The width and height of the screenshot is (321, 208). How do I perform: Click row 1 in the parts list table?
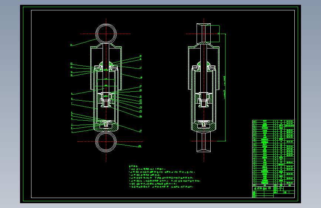pyautogui.click(x=273, y=183)
